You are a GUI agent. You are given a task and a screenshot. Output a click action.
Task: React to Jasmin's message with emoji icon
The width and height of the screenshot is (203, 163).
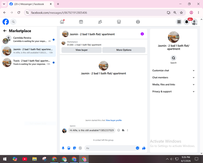click(x=119, y=130)
